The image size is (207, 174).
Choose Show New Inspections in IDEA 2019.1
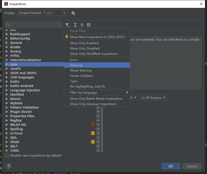coord(97,37)
